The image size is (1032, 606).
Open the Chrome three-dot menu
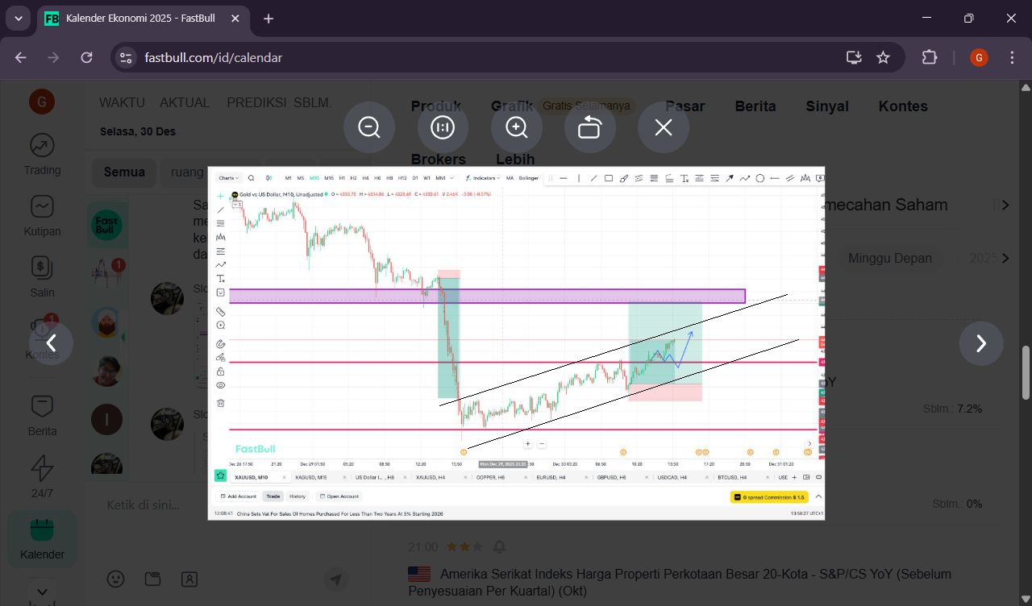tap(1012, 57)
